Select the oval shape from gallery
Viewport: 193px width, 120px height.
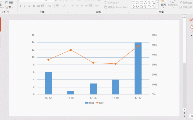click(137, 3)
